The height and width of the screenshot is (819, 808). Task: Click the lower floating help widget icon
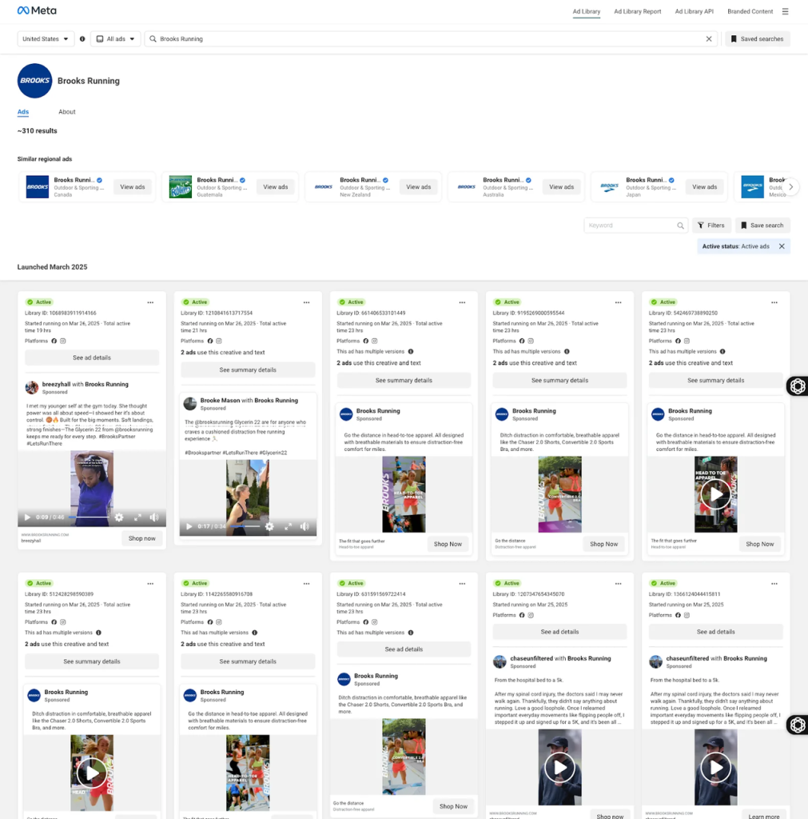tap(798, 725)
